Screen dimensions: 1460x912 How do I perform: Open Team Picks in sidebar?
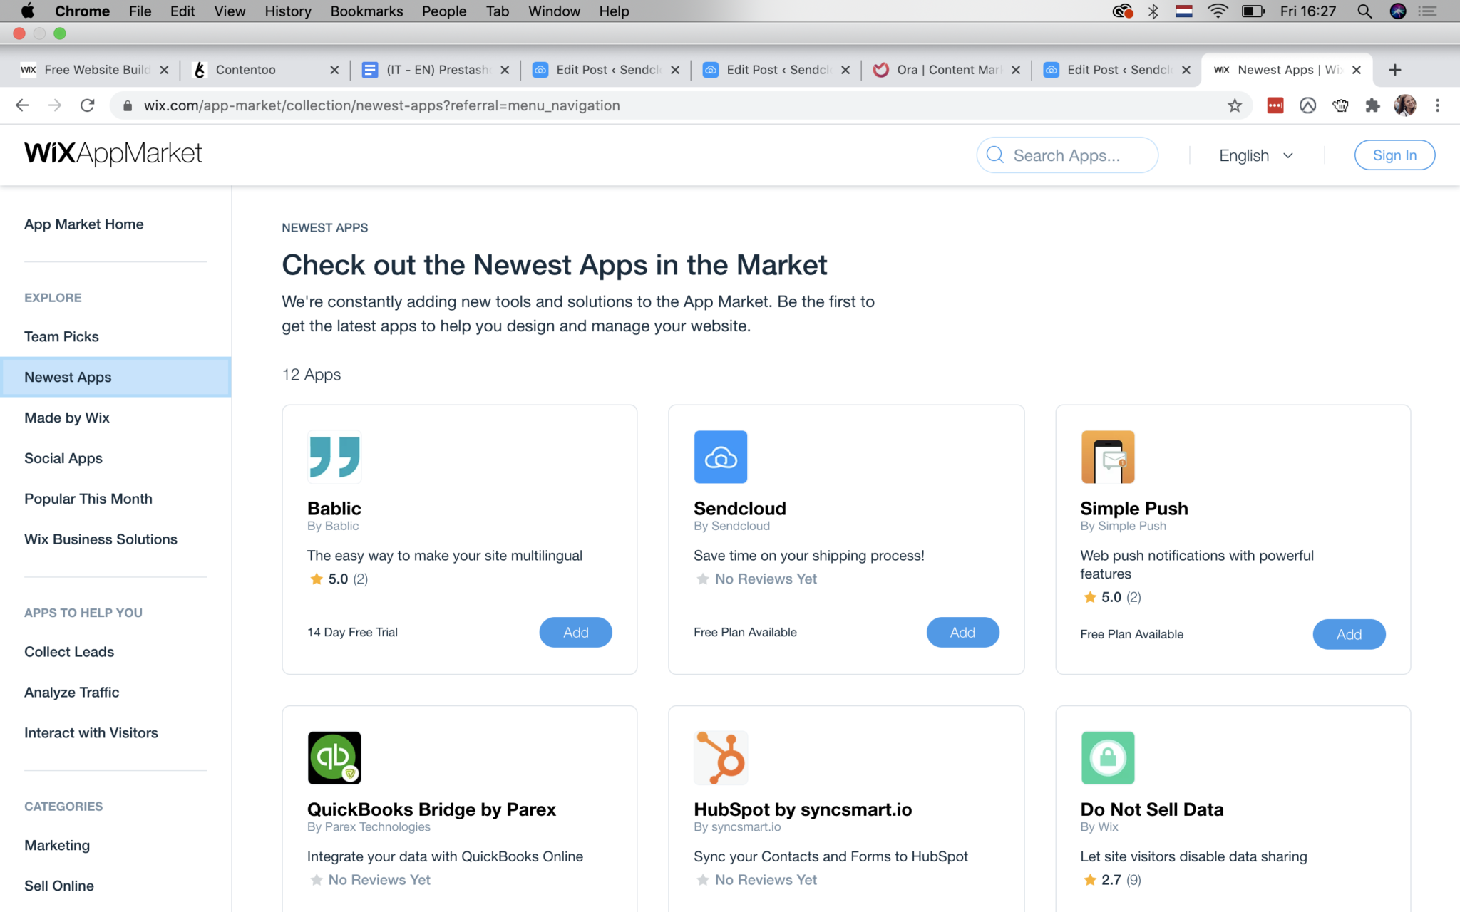[61, 336]
